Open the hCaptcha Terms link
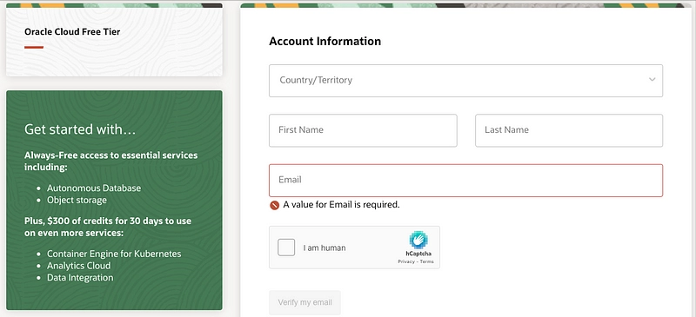This screenshot has height=317, width=696. [x=427, y=262]
